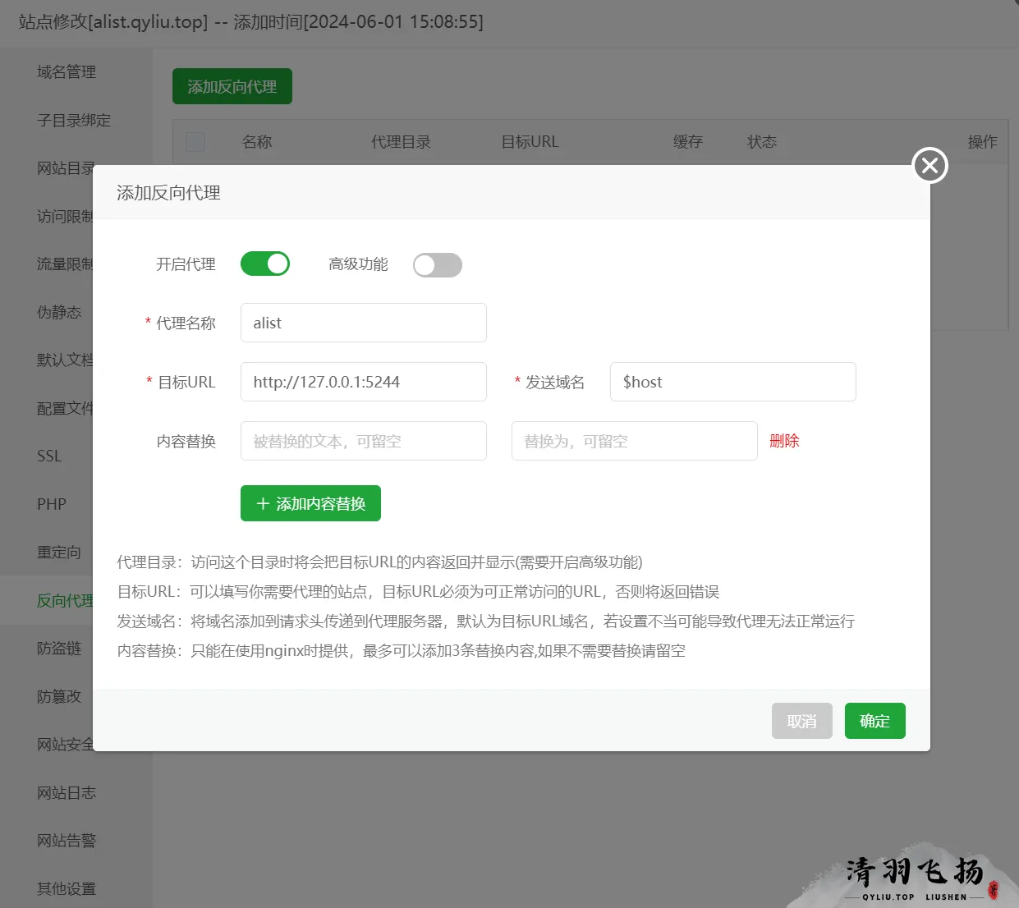Open 域名管理 in the sidebar
1019x908 pixels.
67,72
